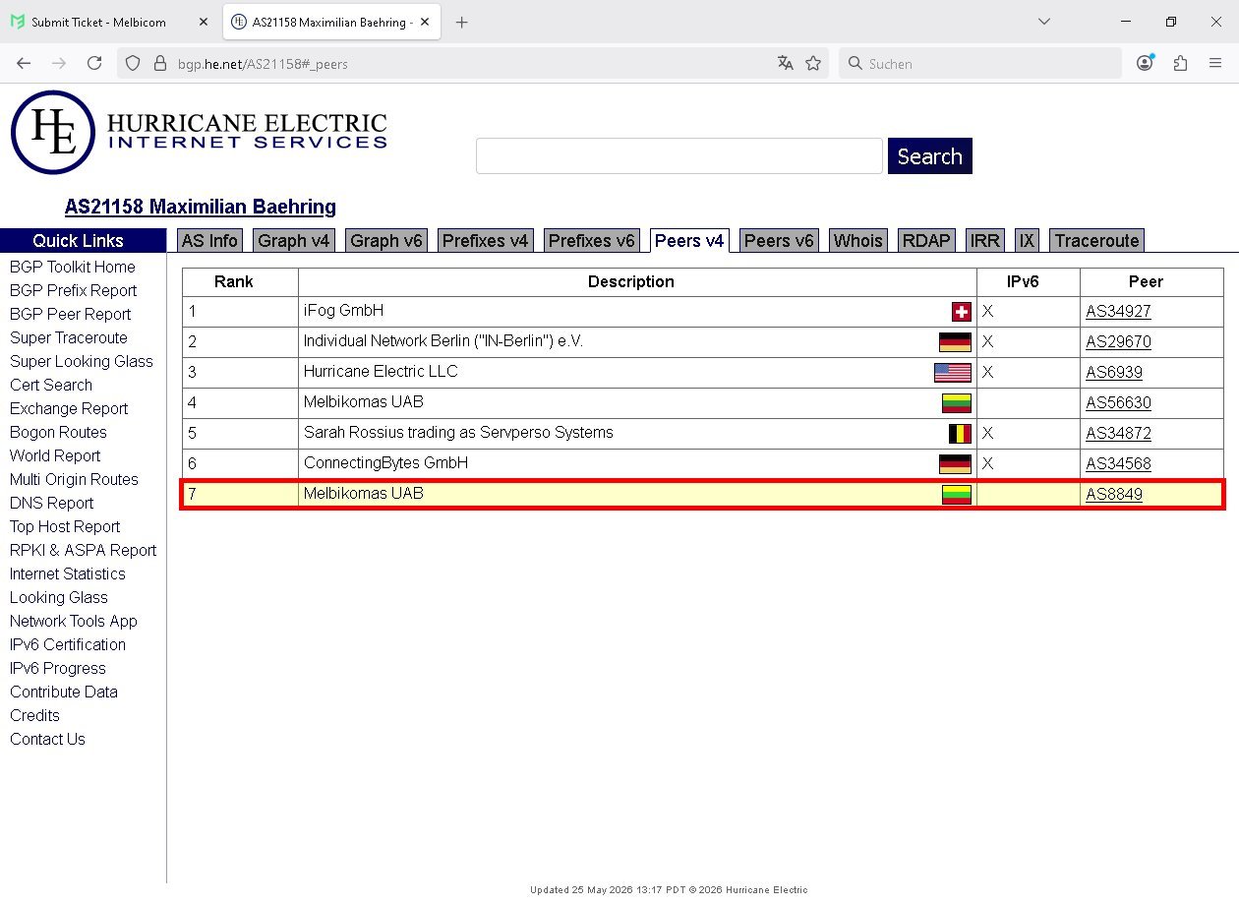The image size is (1239, 905).
Task: Click the list all tabs chevron
Action: pos(1044,22)
